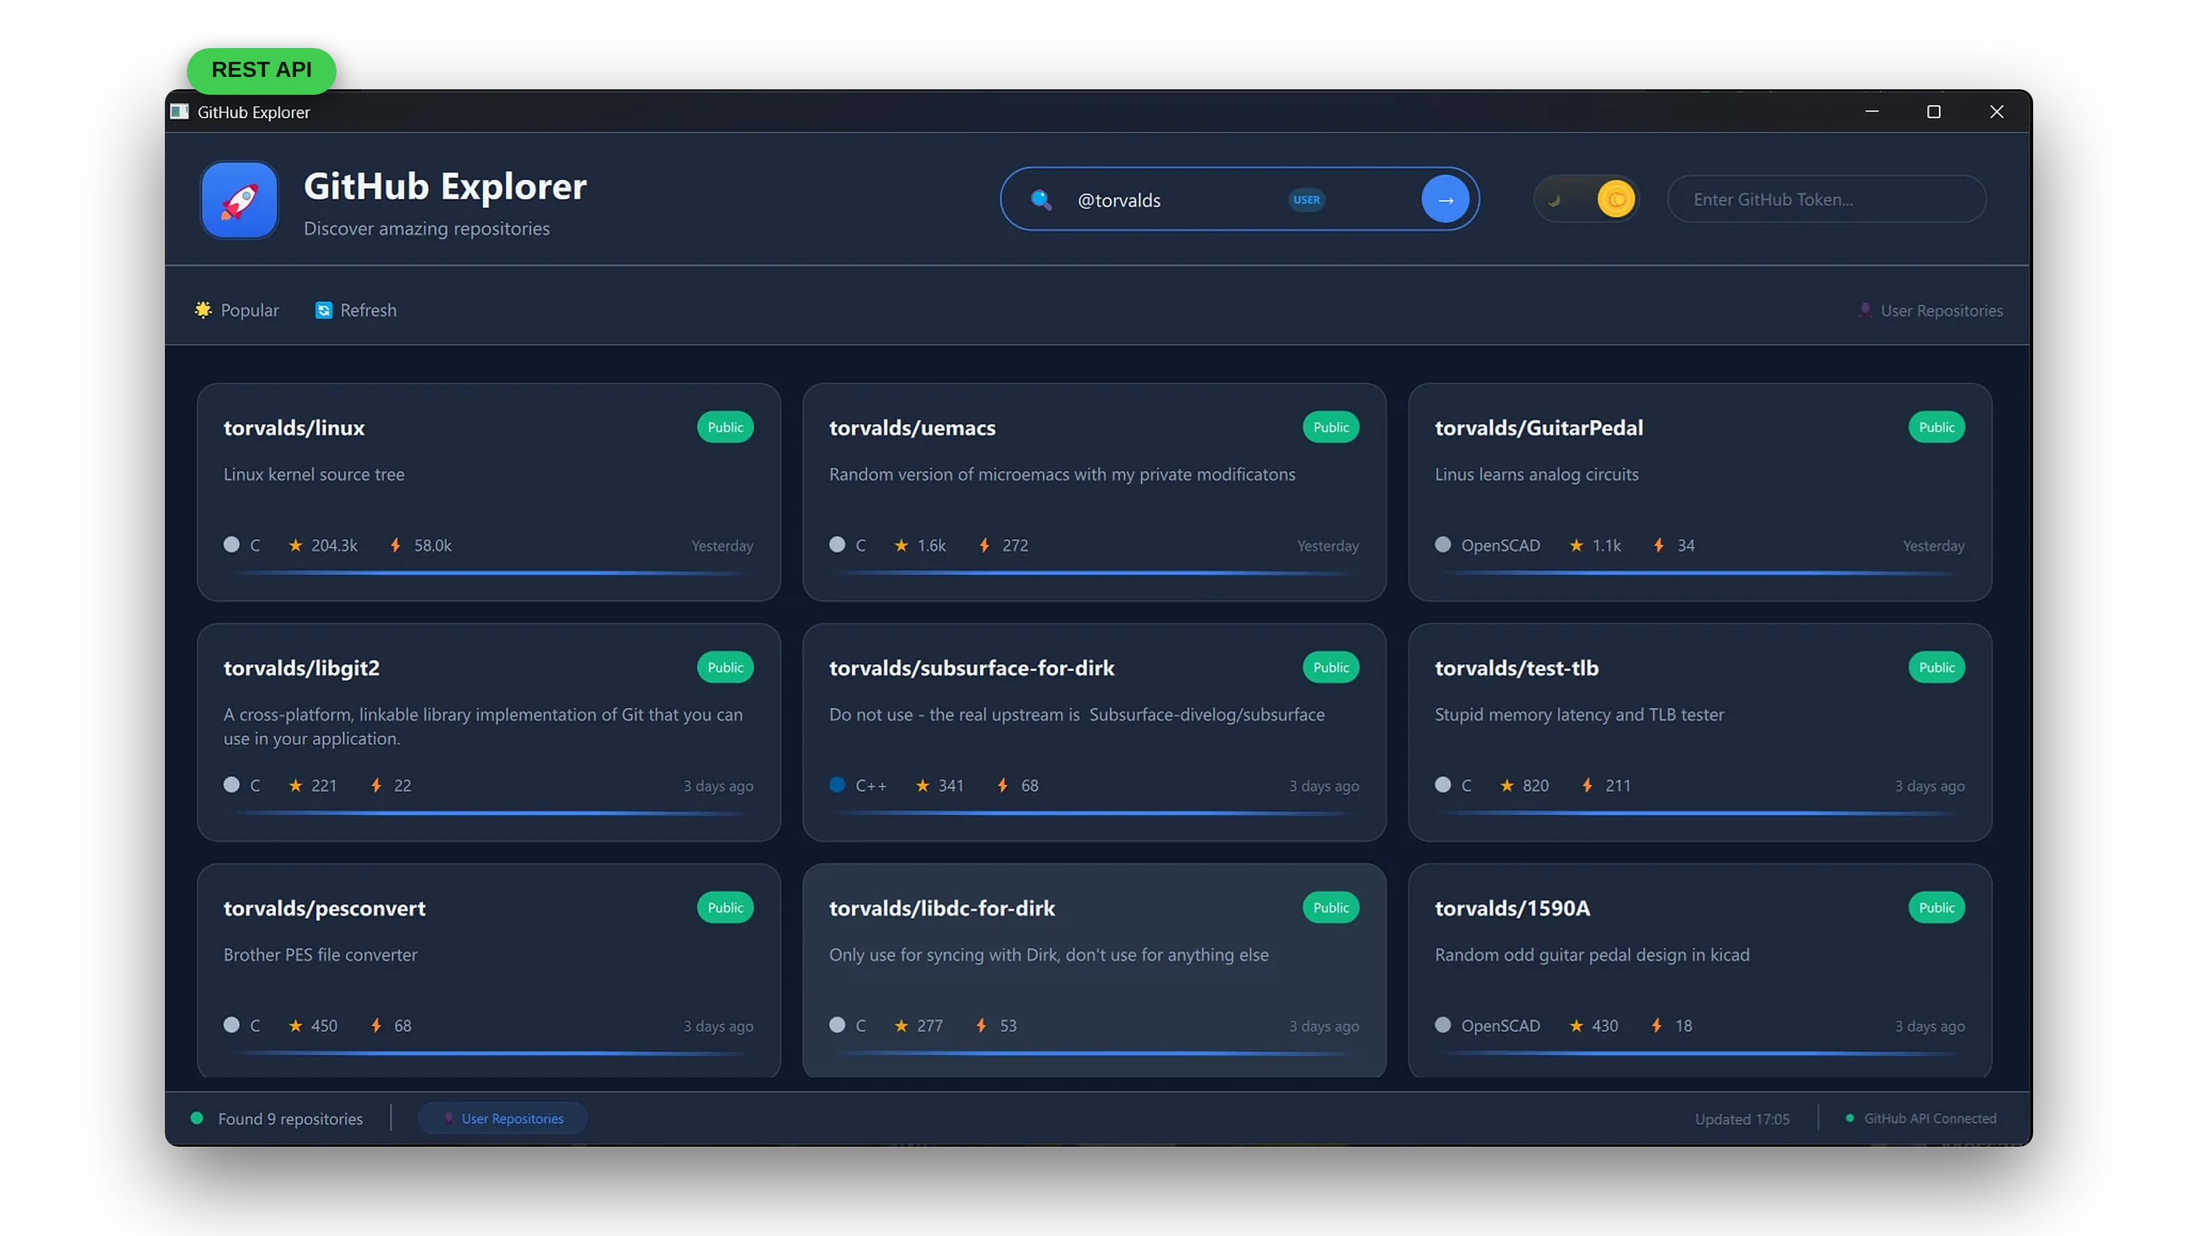
Task: Click fork bolt icon showing 211
Action: [1587, 786]
